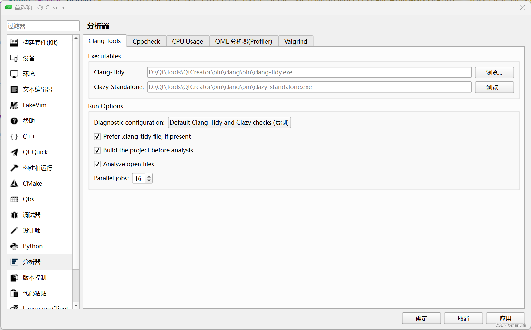Switch to the Valgrind tab
531x330 pixels.
point(296,41)
